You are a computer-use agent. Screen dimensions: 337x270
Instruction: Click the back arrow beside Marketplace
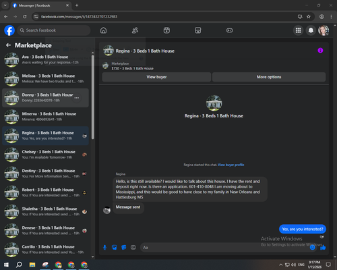tap(8, 45)
